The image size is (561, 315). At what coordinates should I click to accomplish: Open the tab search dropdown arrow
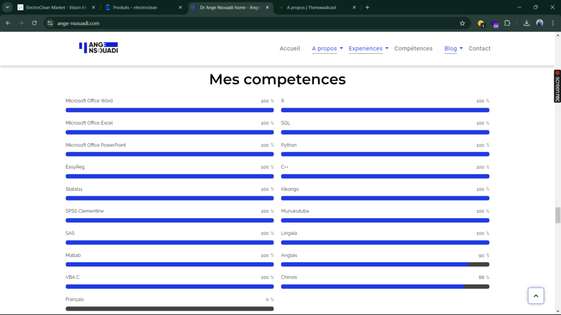click(x=7, y=7)
